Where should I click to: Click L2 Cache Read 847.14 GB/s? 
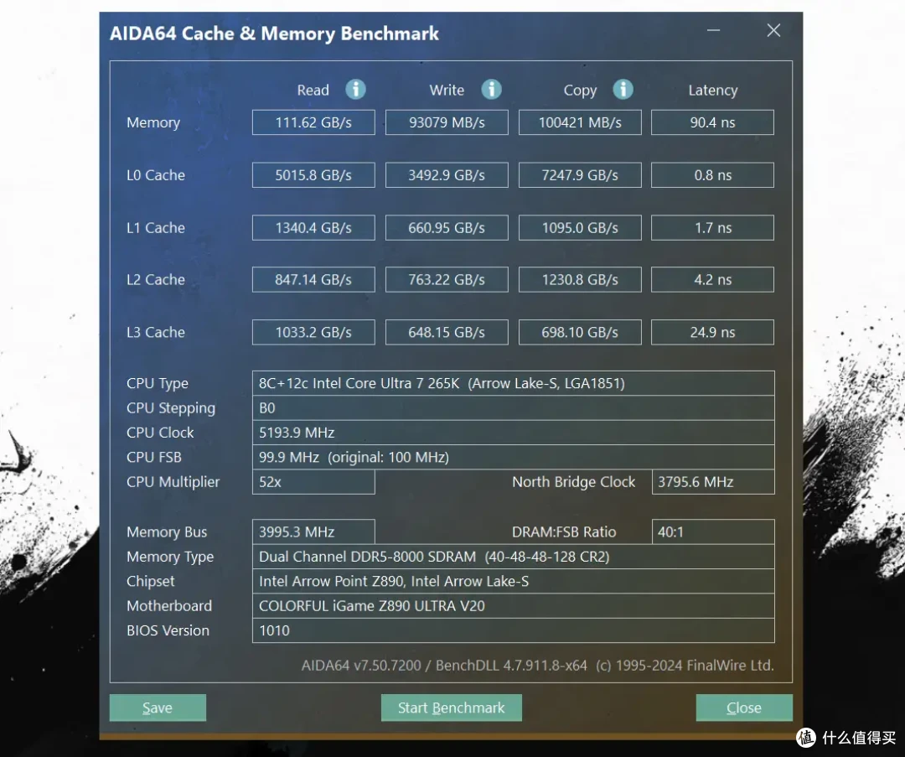tap(313, 279)
